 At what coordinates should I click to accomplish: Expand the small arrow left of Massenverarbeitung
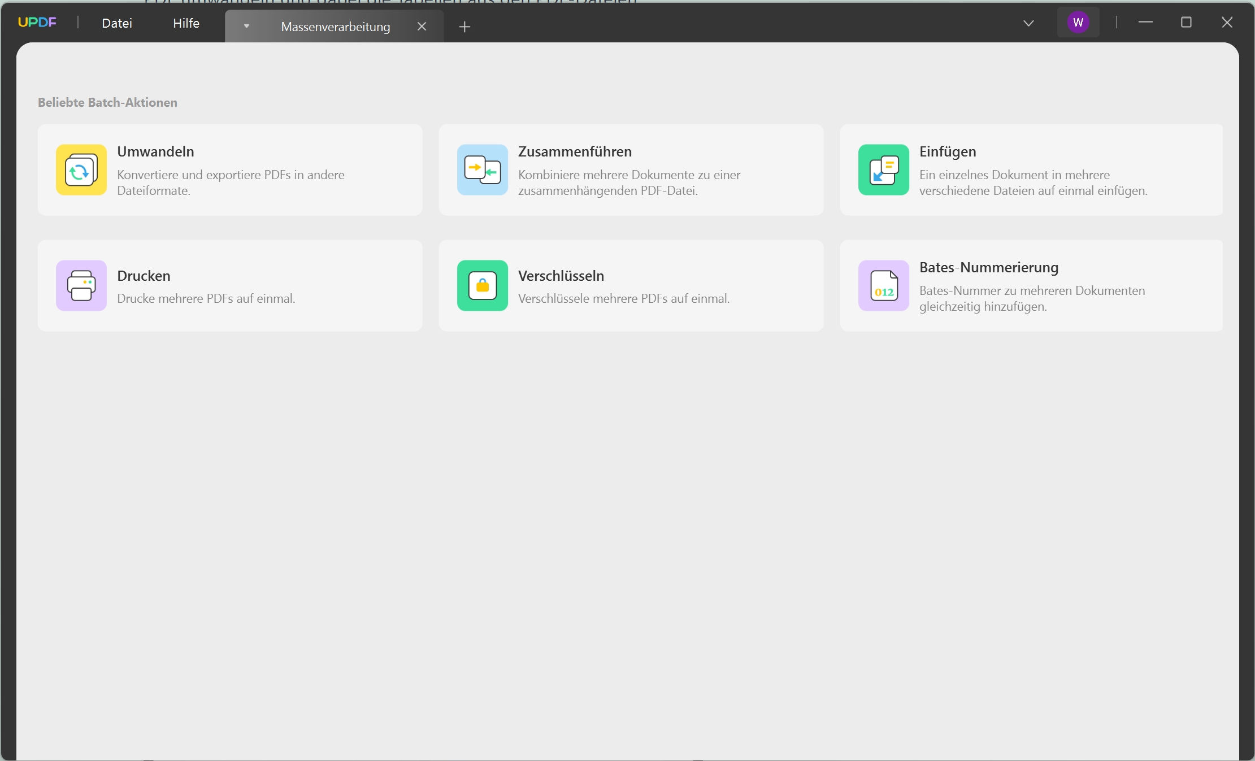point(246,27)
